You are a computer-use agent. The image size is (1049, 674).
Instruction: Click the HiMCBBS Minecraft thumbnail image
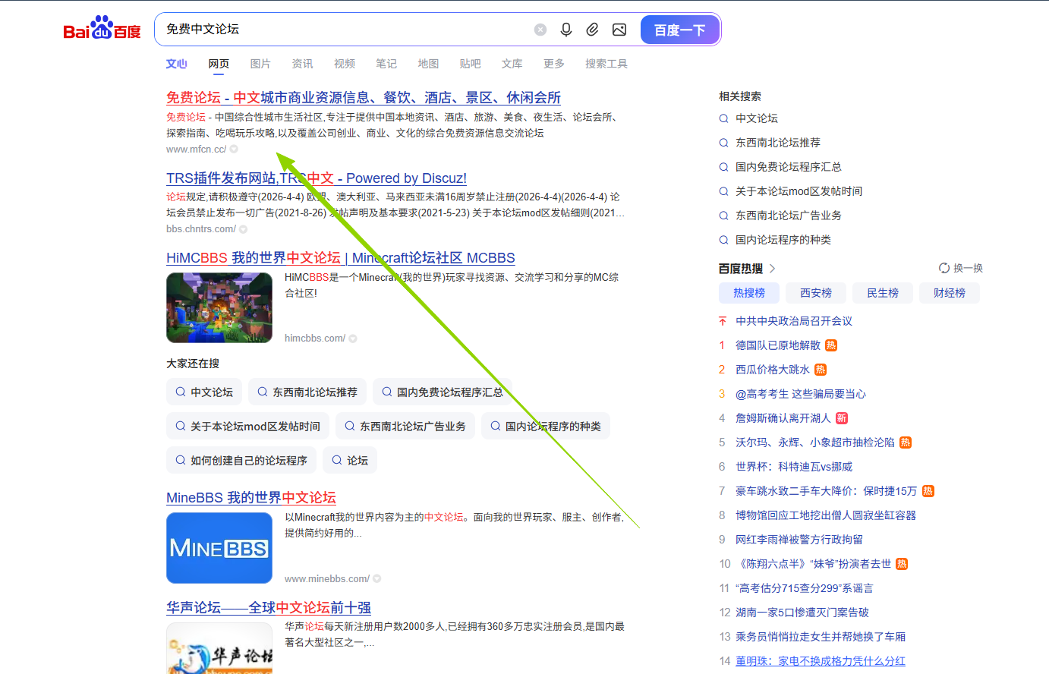coord(219,308)
